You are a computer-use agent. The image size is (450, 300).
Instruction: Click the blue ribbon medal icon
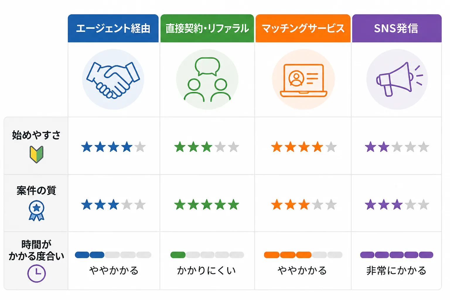(x=36, y=210)
